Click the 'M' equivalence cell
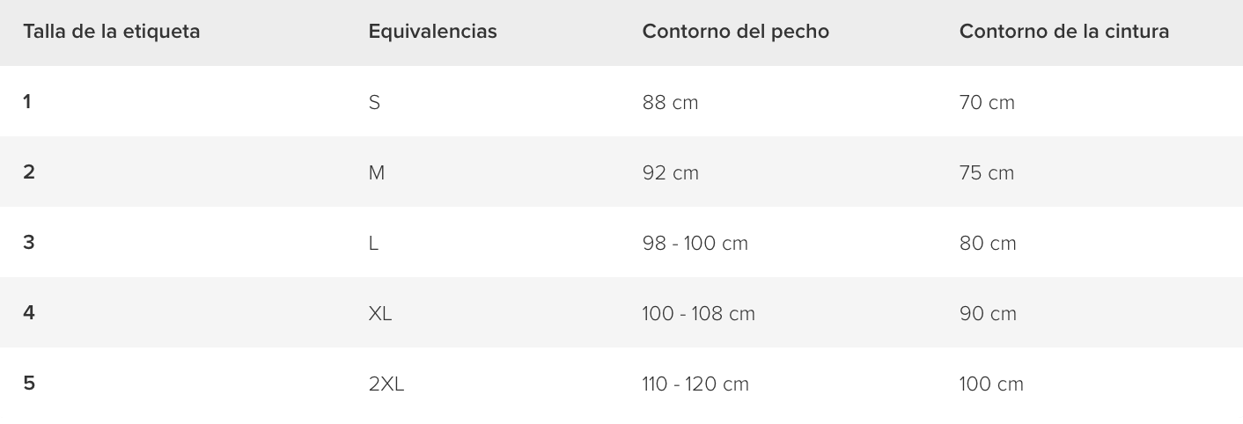Screen dimensions: 1243x424 377,172
